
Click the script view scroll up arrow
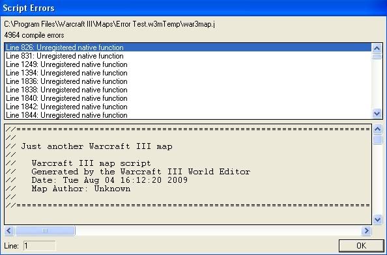378,129
